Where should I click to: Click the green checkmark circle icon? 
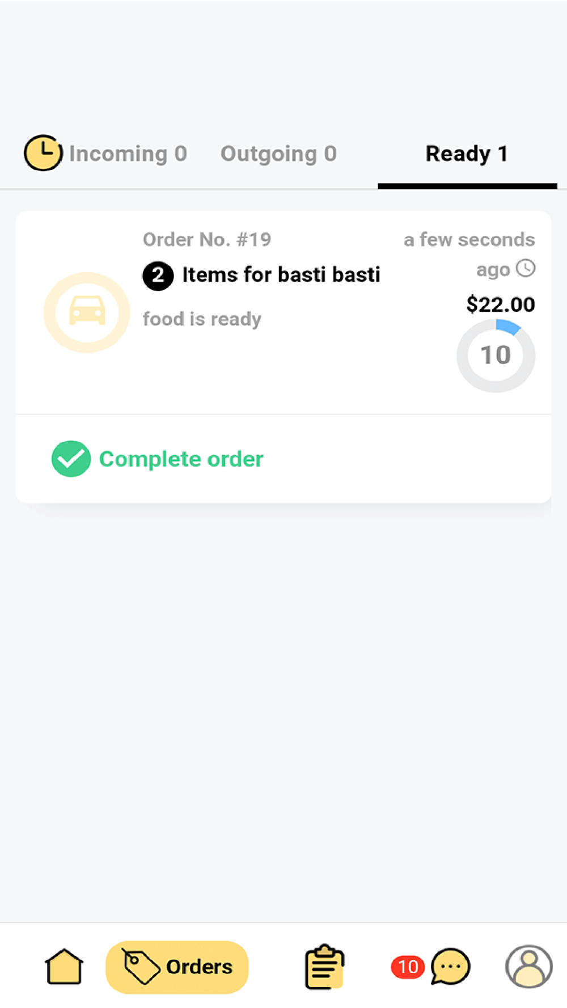point(71,459)
